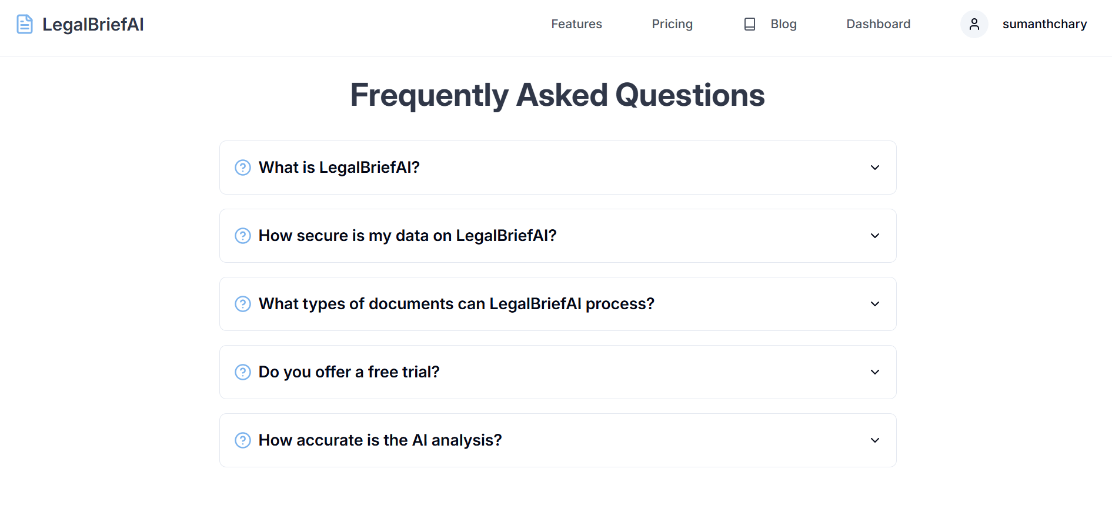The width and height of the screenshot is (1112, 522).
Task: Open the Dashboard link
Action: point(878,24)
